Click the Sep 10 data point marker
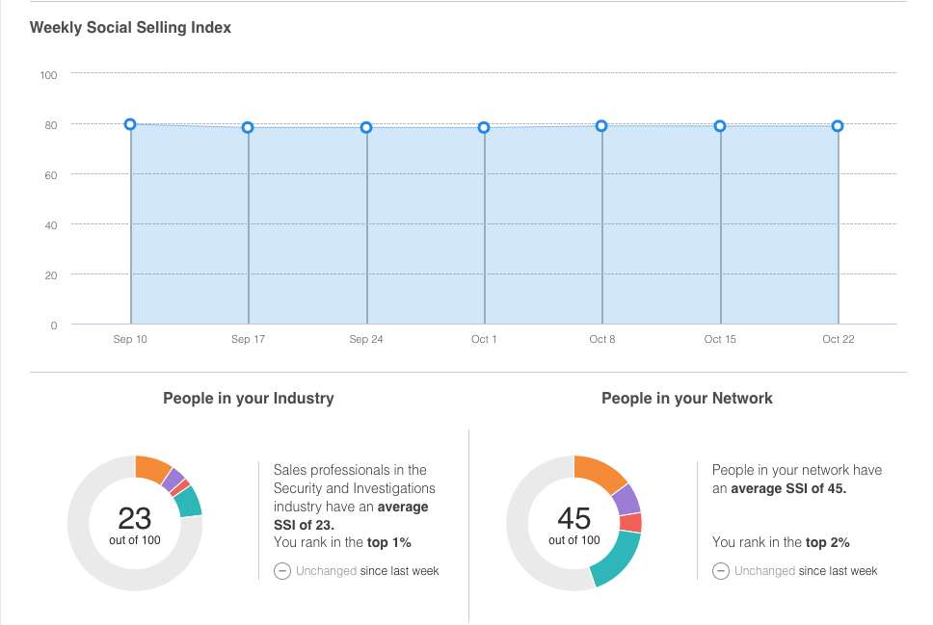The width and height of the screenshot is (933, 625). click(130, 124)
